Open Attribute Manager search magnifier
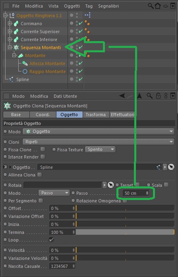This screenshot has height=277, width=178. point(149,96)
